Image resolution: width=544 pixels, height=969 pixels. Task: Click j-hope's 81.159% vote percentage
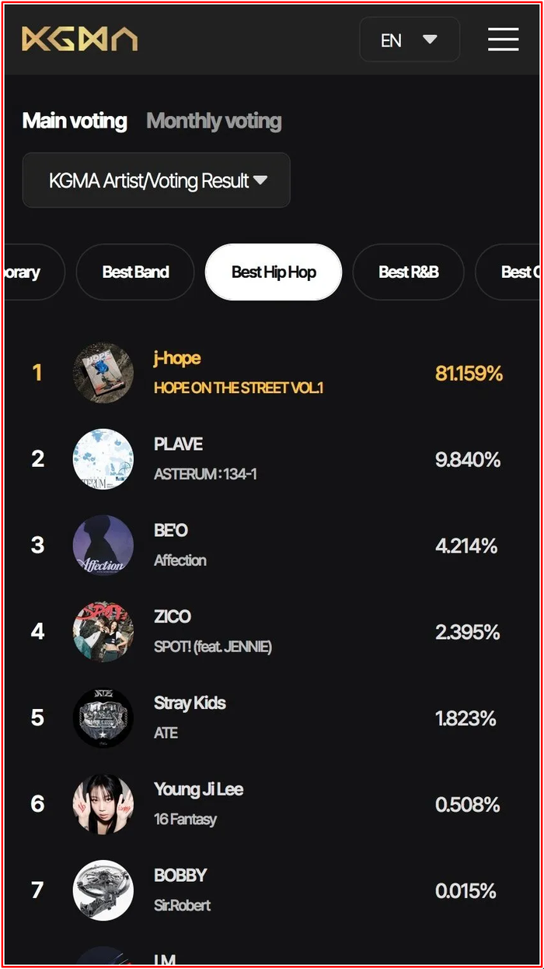[x=469, y=374]
